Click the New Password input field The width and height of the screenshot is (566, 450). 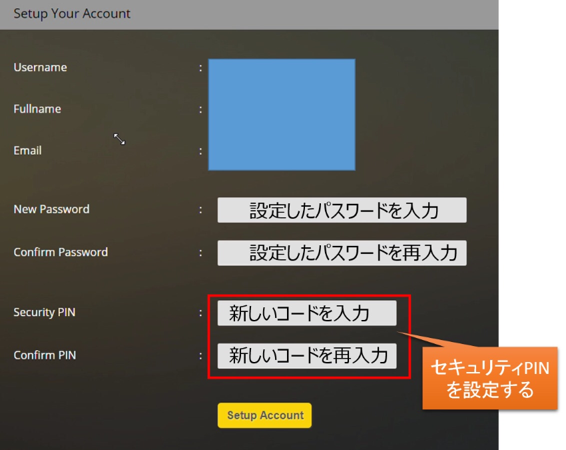click(x=342, y=210)
